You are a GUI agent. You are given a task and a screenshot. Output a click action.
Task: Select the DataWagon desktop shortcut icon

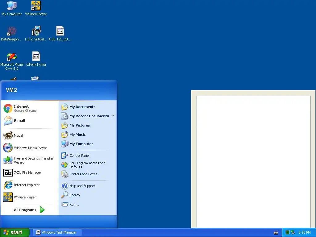coord(12,33)
